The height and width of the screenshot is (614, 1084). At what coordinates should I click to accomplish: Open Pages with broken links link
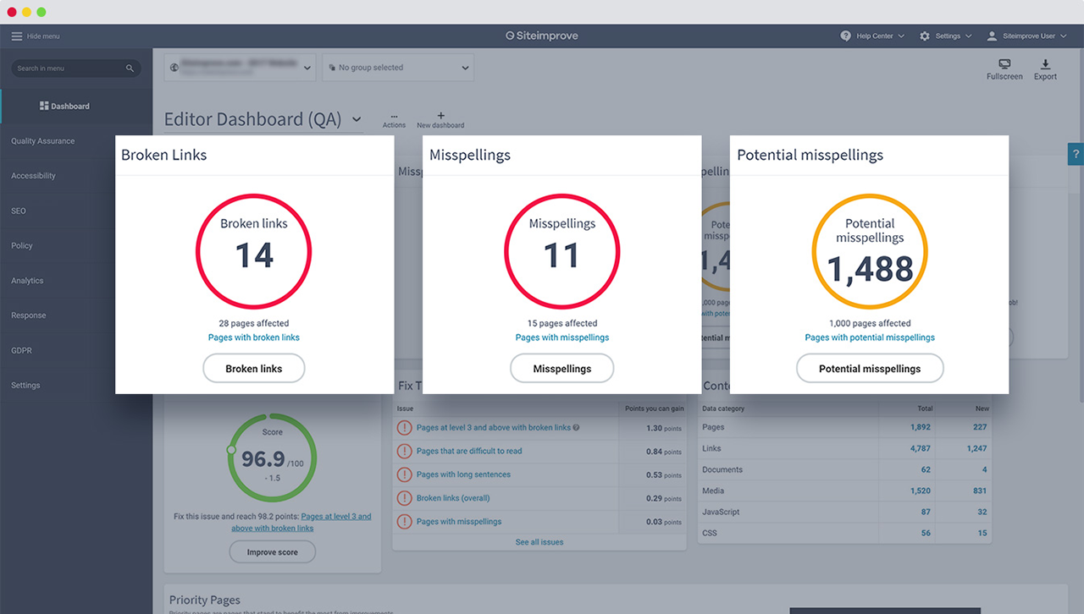253,337
